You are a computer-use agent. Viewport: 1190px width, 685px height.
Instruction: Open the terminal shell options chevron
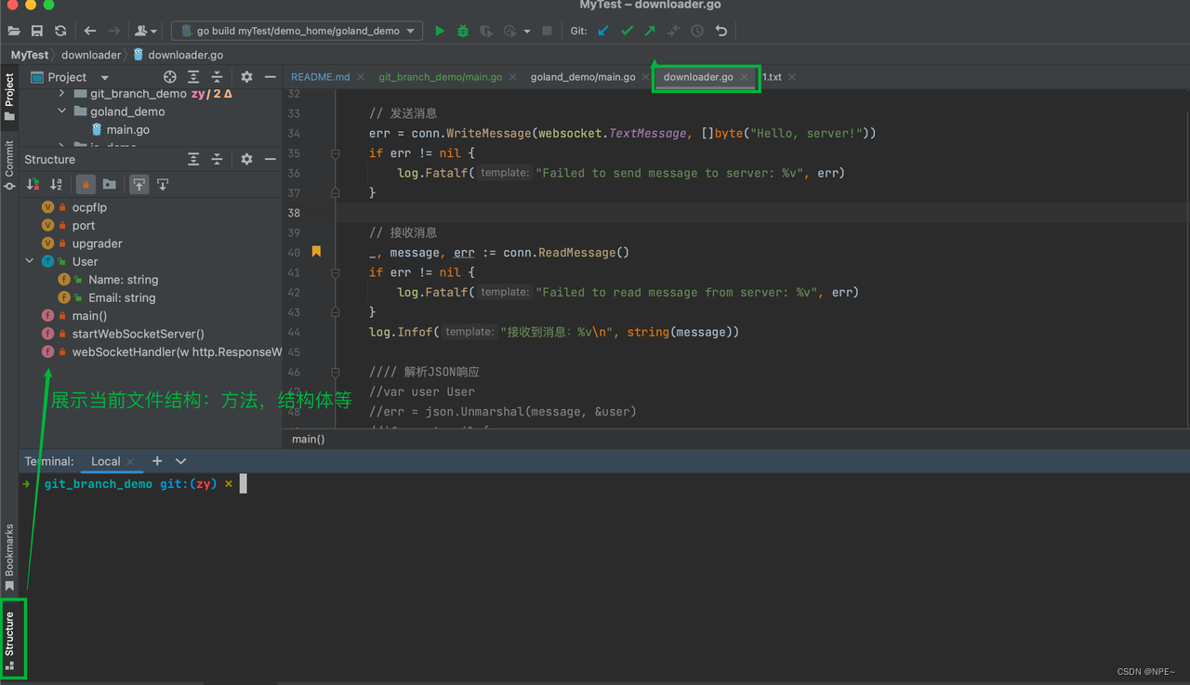180,461
